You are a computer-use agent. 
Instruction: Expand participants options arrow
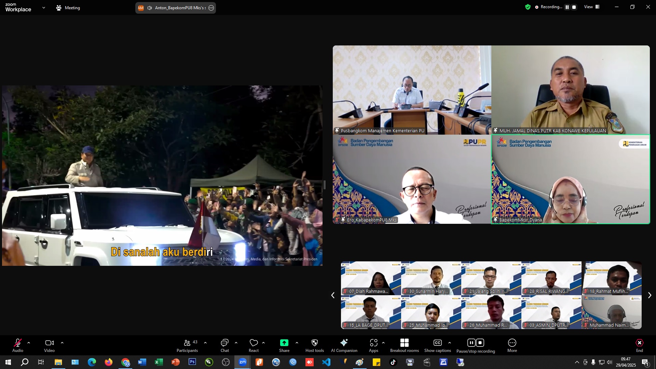[205, 343]
